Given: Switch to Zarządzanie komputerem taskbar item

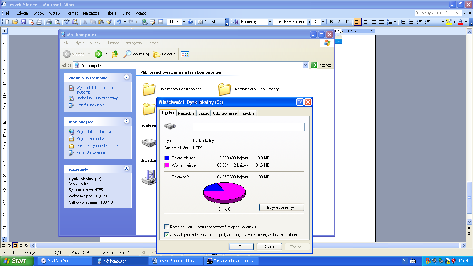Looking at the screenshot, I should pyautogui.click(x=231, y=261).
